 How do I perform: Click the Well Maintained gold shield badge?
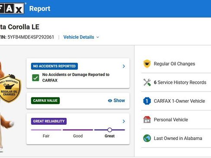(10, 88)
